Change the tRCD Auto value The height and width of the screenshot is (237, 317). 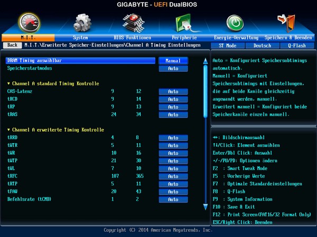coord(173,99)
